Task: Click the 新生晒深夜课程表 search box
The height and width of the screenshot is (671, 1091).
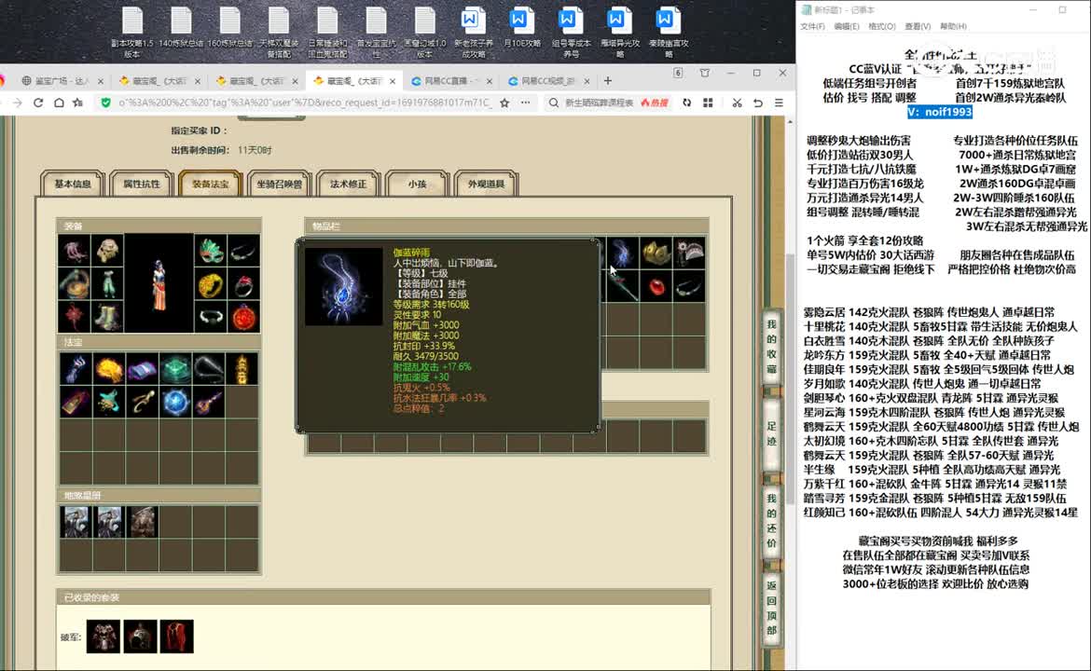Action: [x=599, y=103]
